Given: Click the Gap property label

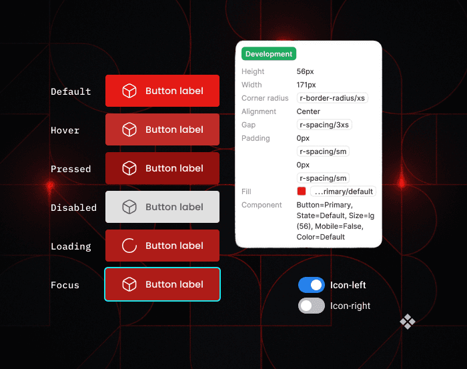Looking at the screenshot, I should click(x=248, y=125).
